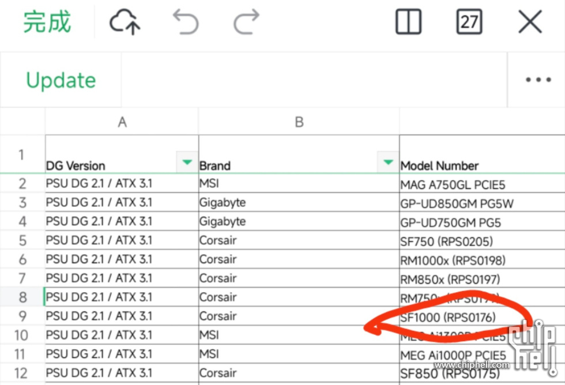Select row 3 header
Image resolution: width=565 pixels, height=385 pixels.
click(x=22, y=202)
